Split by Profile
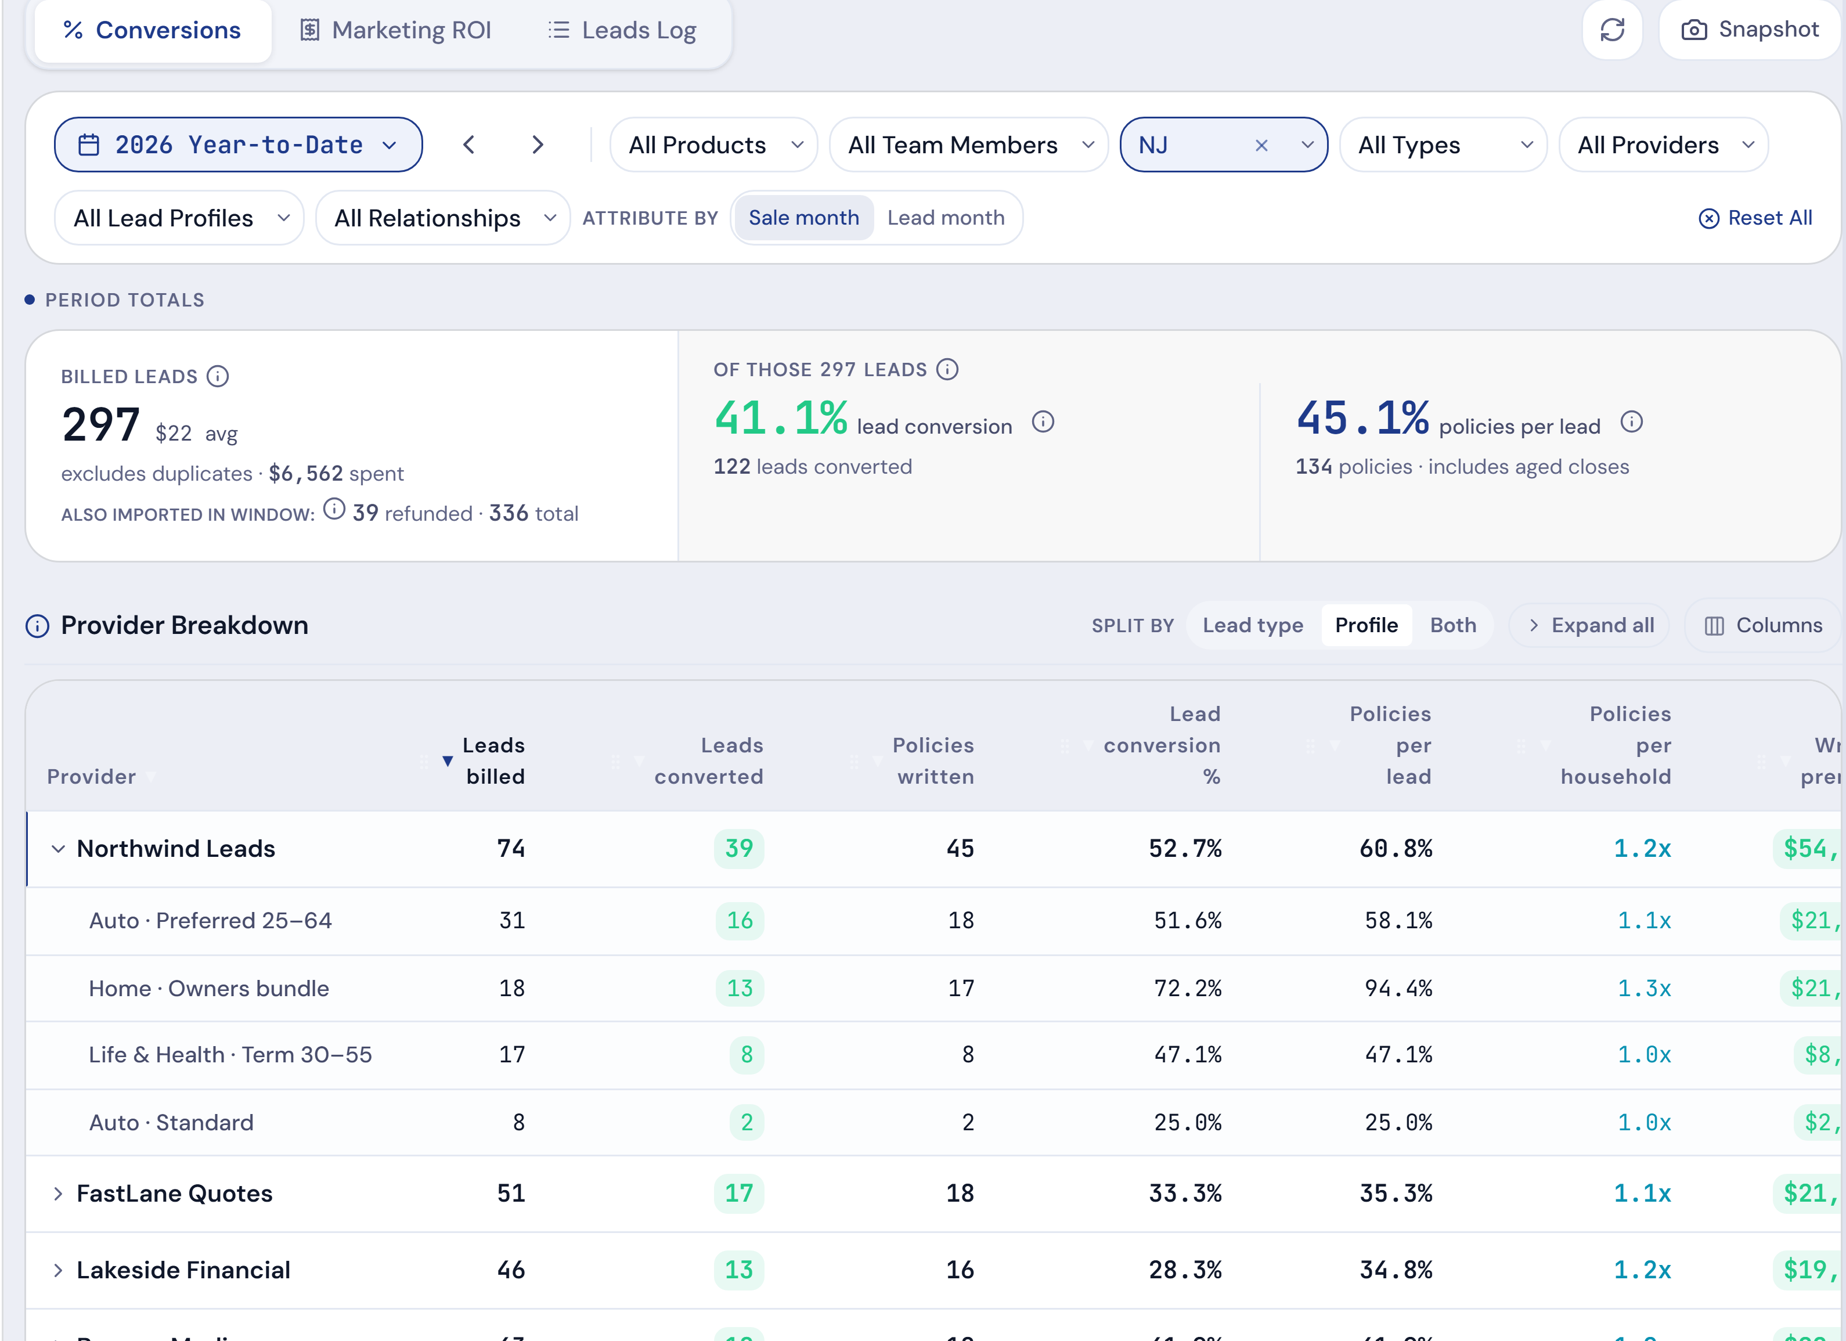The height and width of the screenshot is (1341, 1846). click(1366, 625)
